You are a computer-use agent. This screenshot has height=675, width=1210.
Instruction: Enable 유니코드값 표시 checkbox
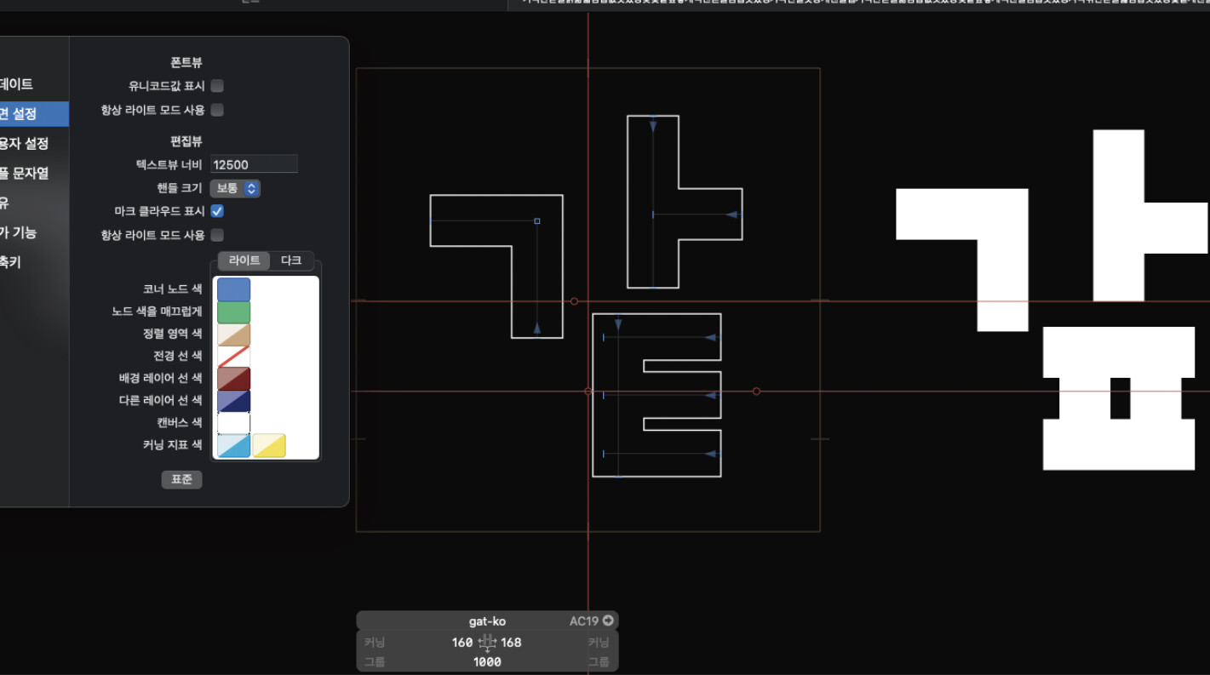(x=217, y=86)
